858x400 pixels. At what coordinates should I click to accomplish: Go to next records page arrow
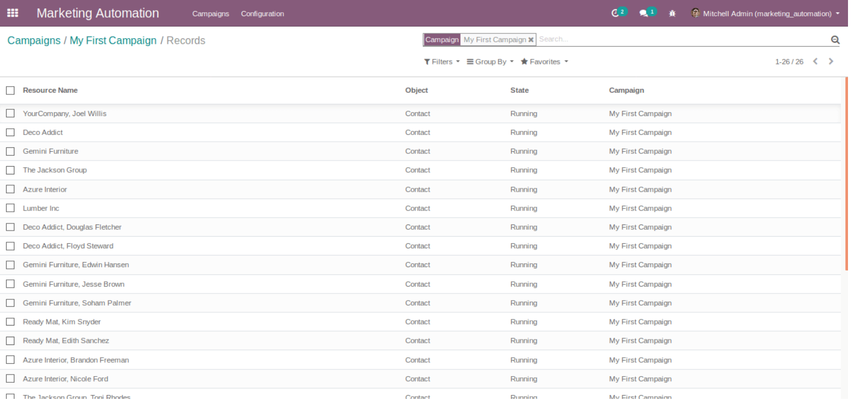point(831,62)
